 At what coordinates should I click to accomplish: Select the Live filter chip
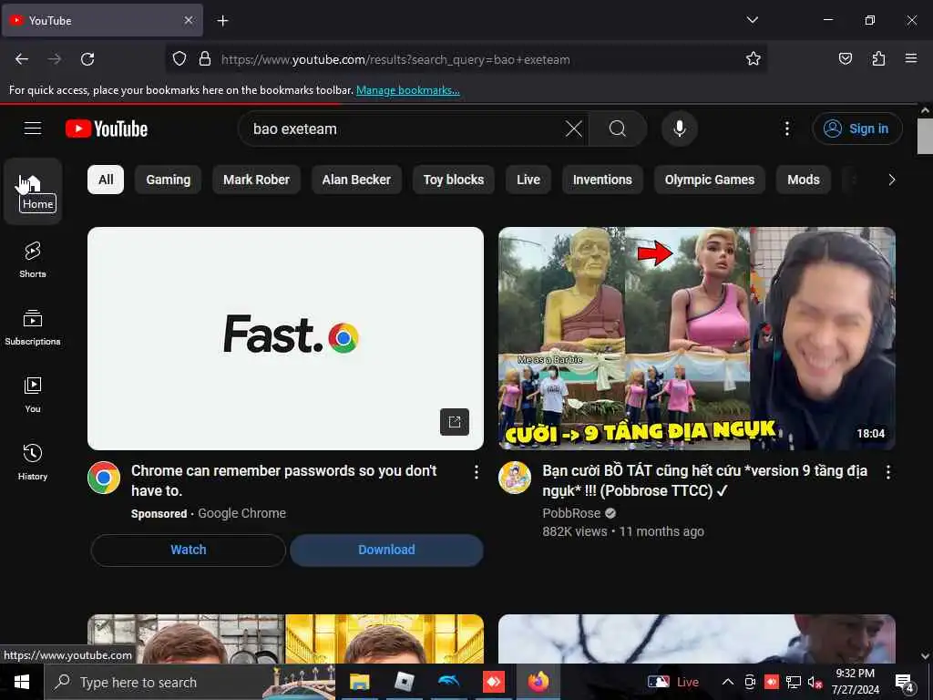(x=528, y=180)
